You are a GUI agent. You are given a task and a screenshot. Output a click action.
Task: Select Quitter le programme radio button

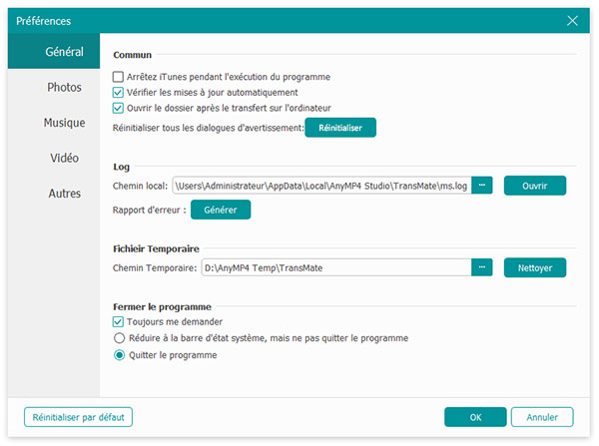(119, 354)
